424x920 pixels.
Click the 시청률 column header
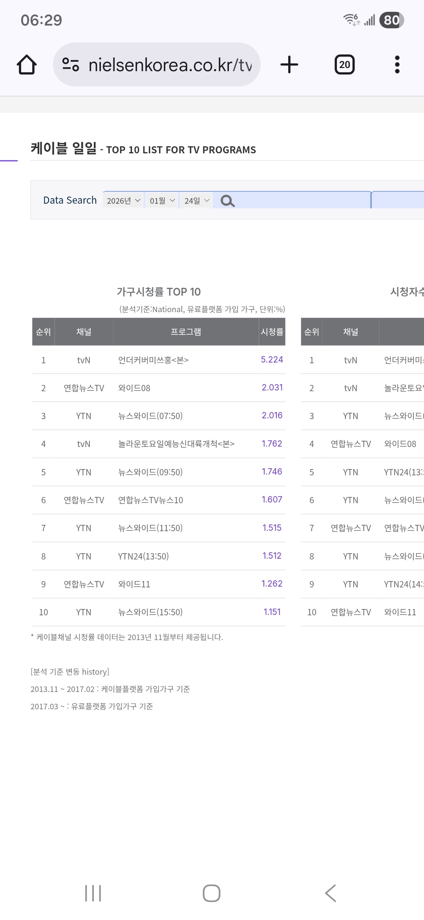pos(272,332)
